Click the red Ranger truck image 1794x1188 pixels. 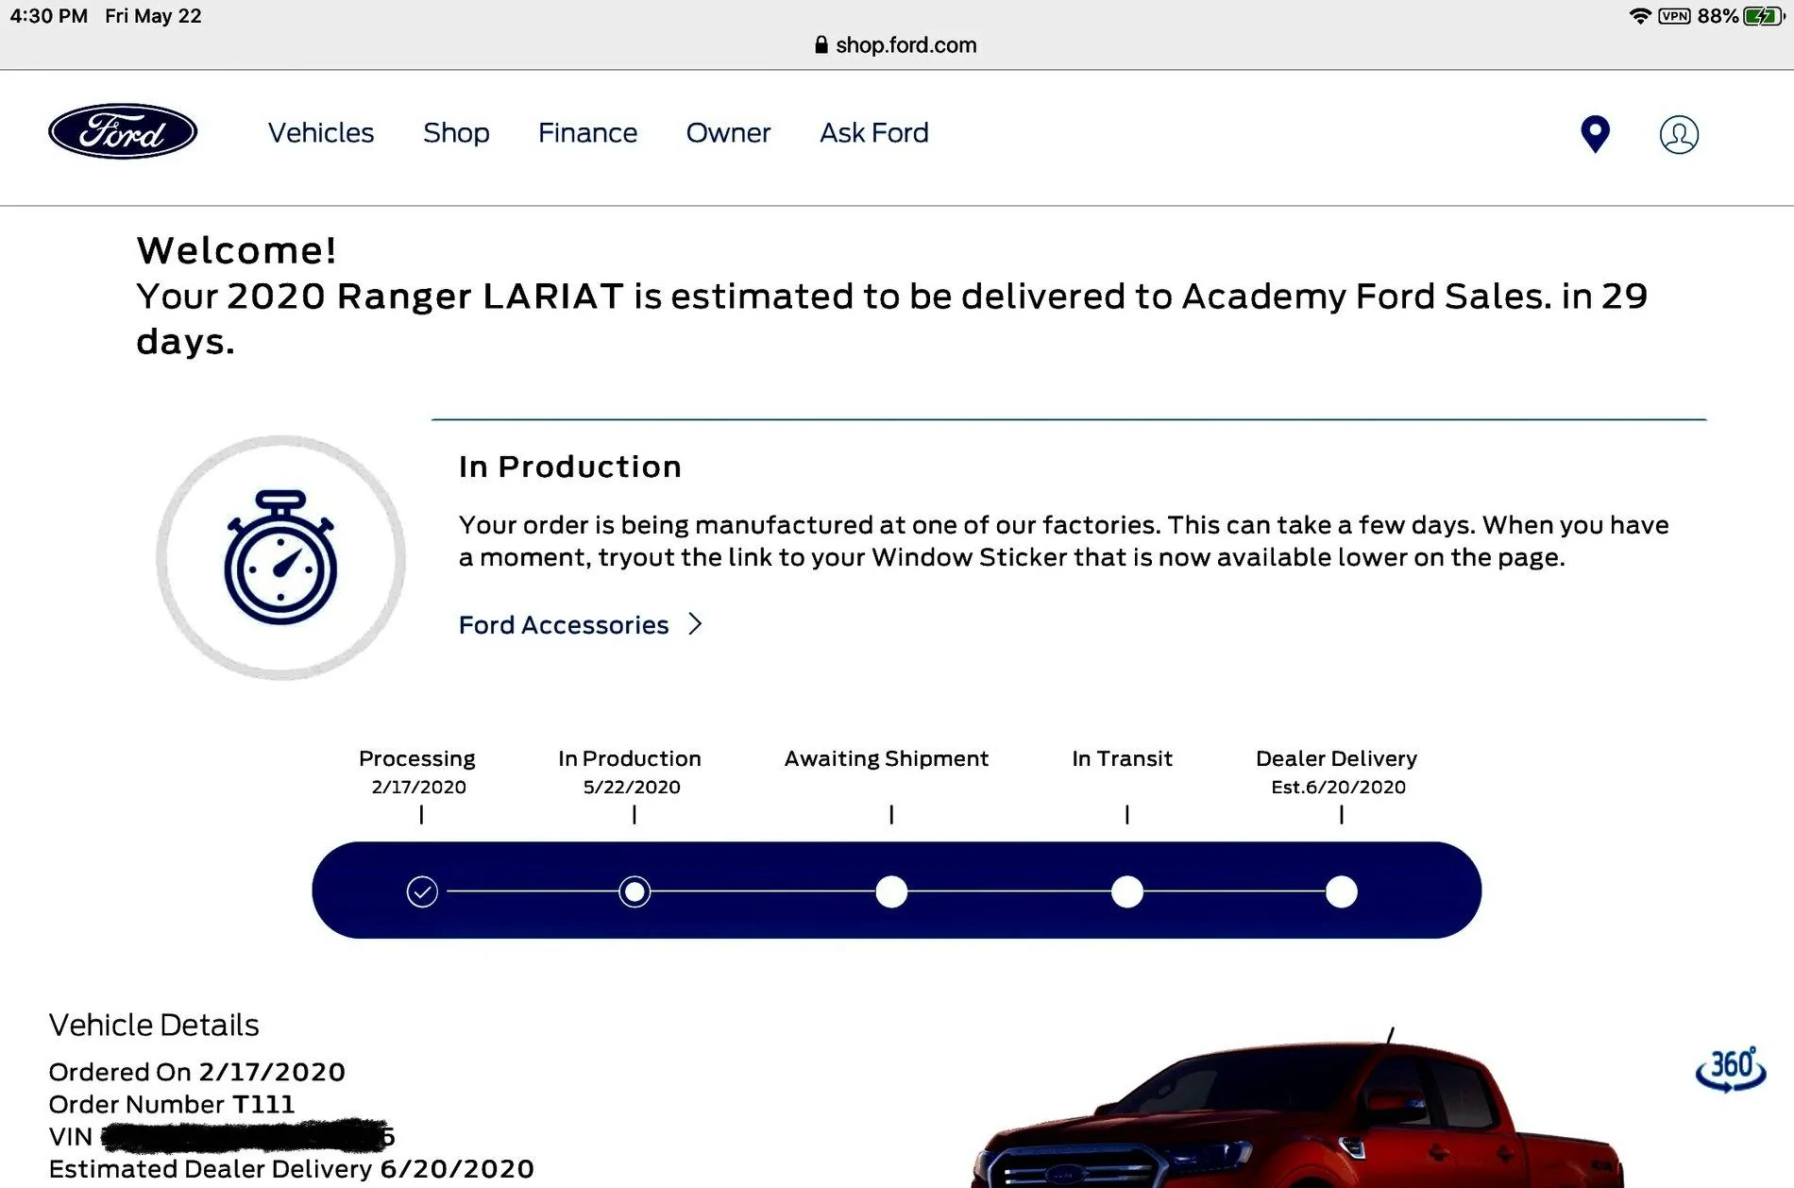point(1298,1110)
